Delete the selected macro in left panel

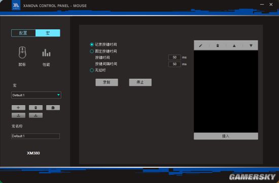[36, 108]
